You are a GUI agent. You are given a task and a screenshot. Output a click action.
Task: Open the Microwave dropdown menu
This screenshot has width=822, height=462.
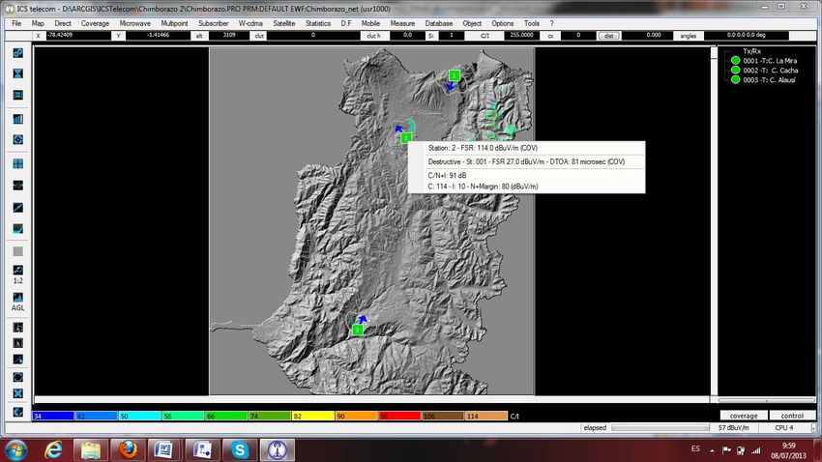pos(135,22)
